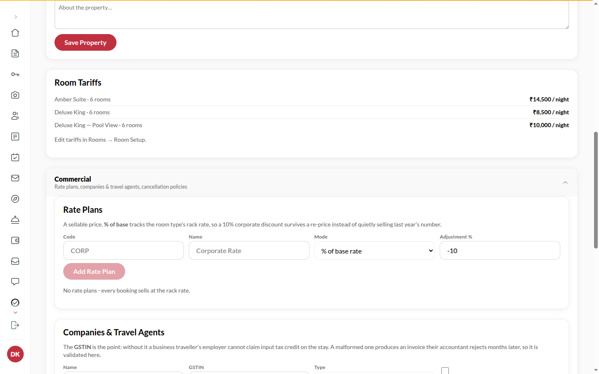Toggle the checkbox in Companies & Travel Agents form
Image resolution: width=599 pixels, height=374 pixels.
coord(445,371)
